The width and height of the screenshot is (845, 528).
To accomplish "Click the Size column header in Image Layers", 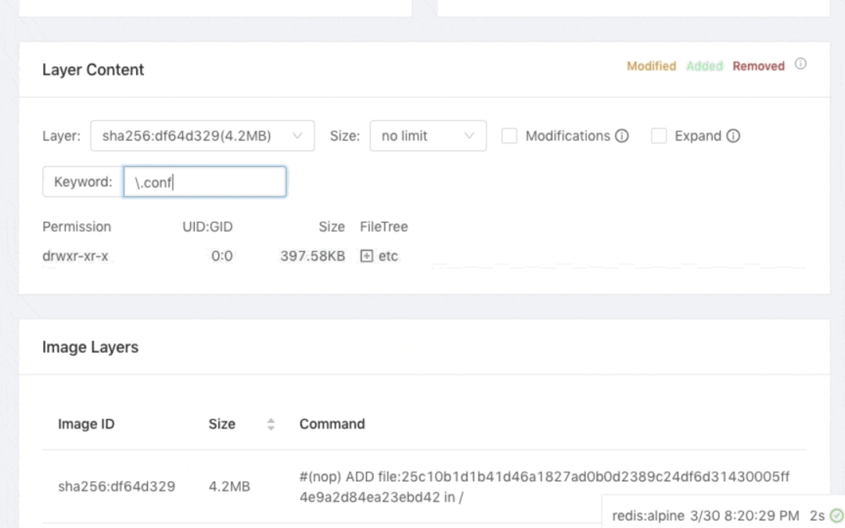I will click(221, 424).
